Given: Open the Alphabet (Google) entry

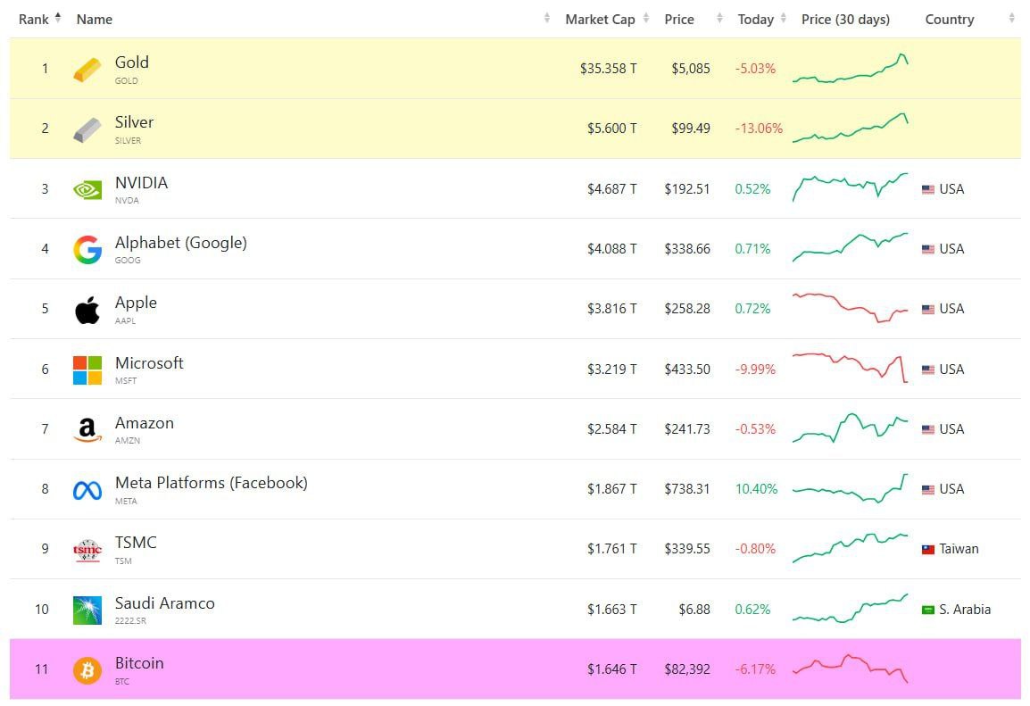Looking at the screenshot, I should (180, 242).
